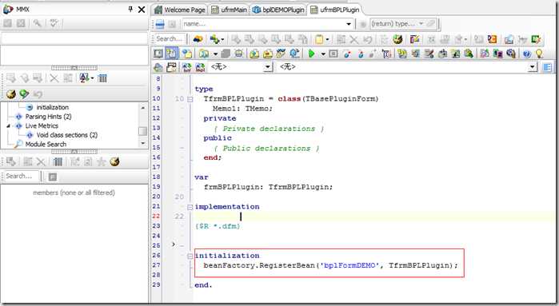Image resolution: width=559 pixels, height=306 pixels.
Task: Open the first <无> combo box dropdown
Action: 268,67
